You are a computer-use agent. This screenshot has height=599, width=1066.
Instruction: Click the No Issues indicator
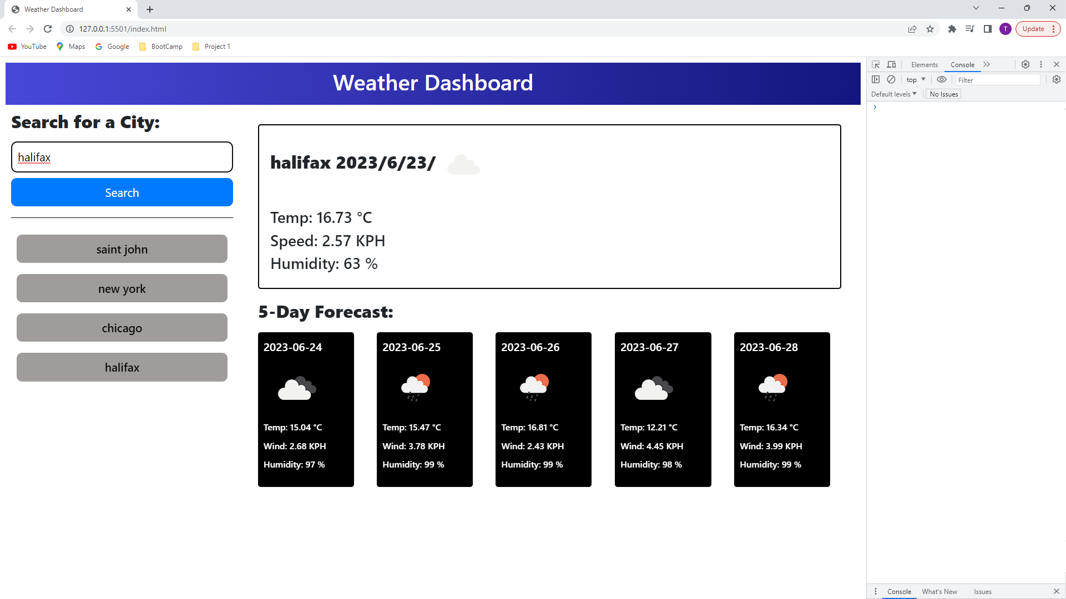point(943,94)
